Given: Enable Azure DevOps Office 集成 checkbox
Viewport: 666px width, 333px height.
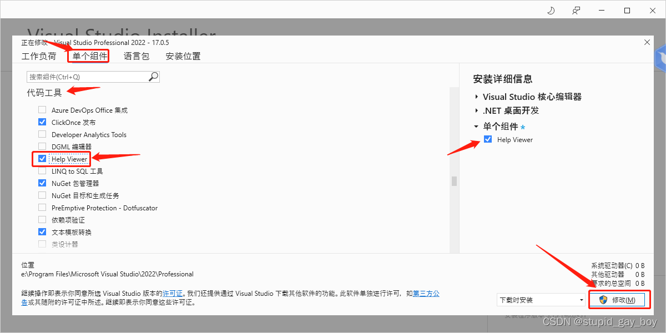Looking at the screenshot, I should pyautogui.click(x=42, y=110).
